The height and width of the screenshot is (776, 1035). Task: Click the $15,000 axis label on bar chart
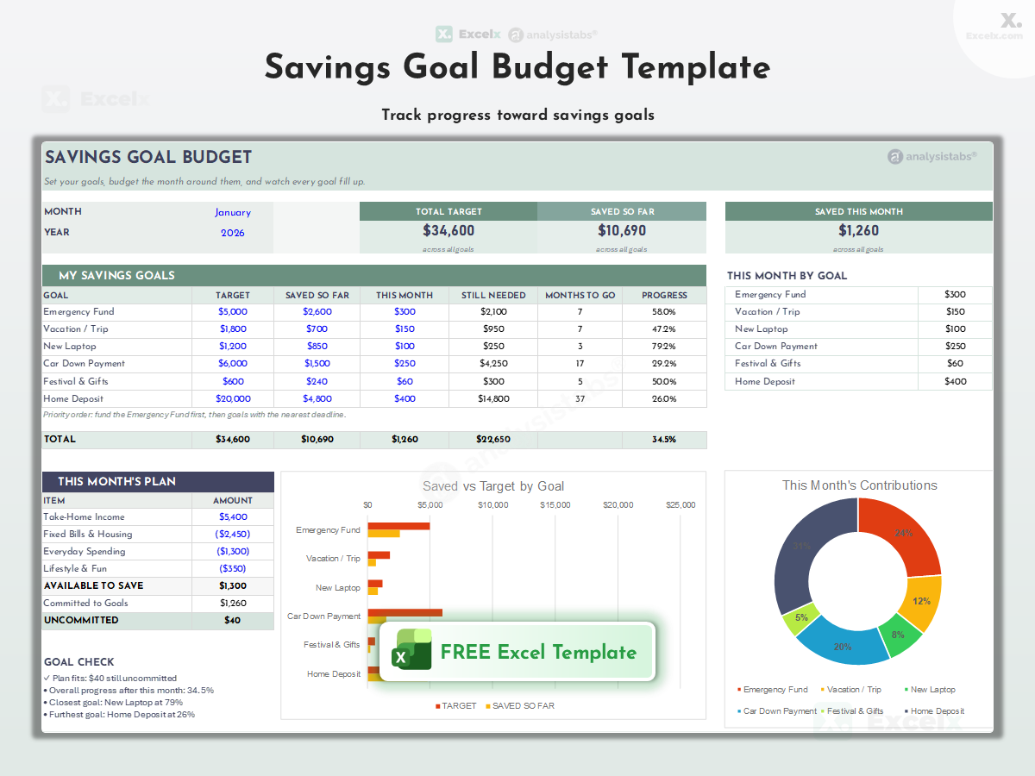(x=555, y=505)
